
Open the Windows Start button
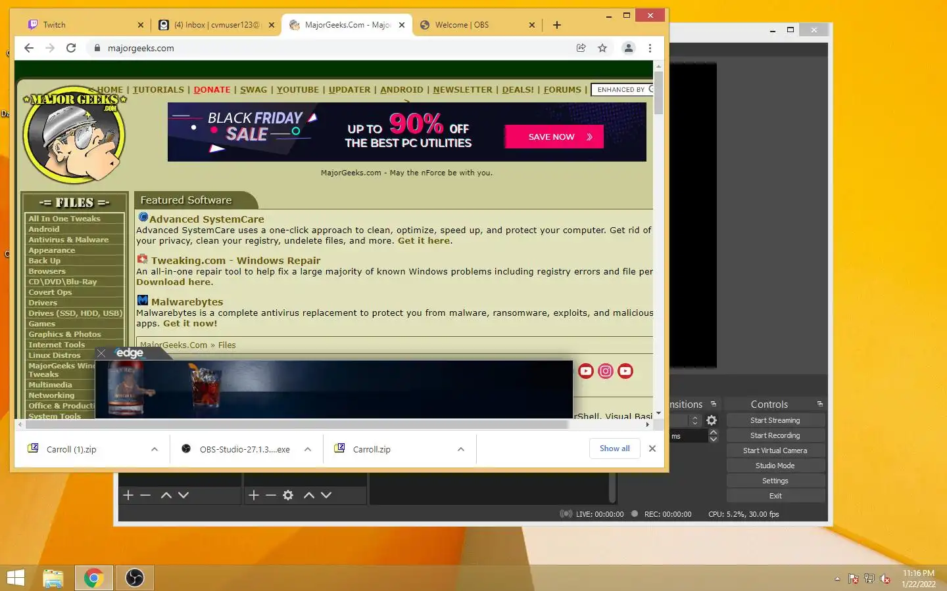16,578
